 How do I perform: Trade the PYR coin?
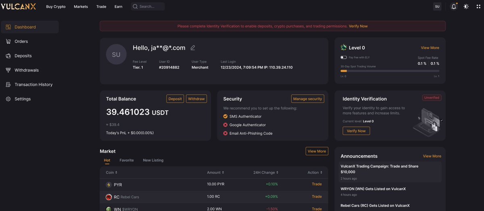(317, 184)
